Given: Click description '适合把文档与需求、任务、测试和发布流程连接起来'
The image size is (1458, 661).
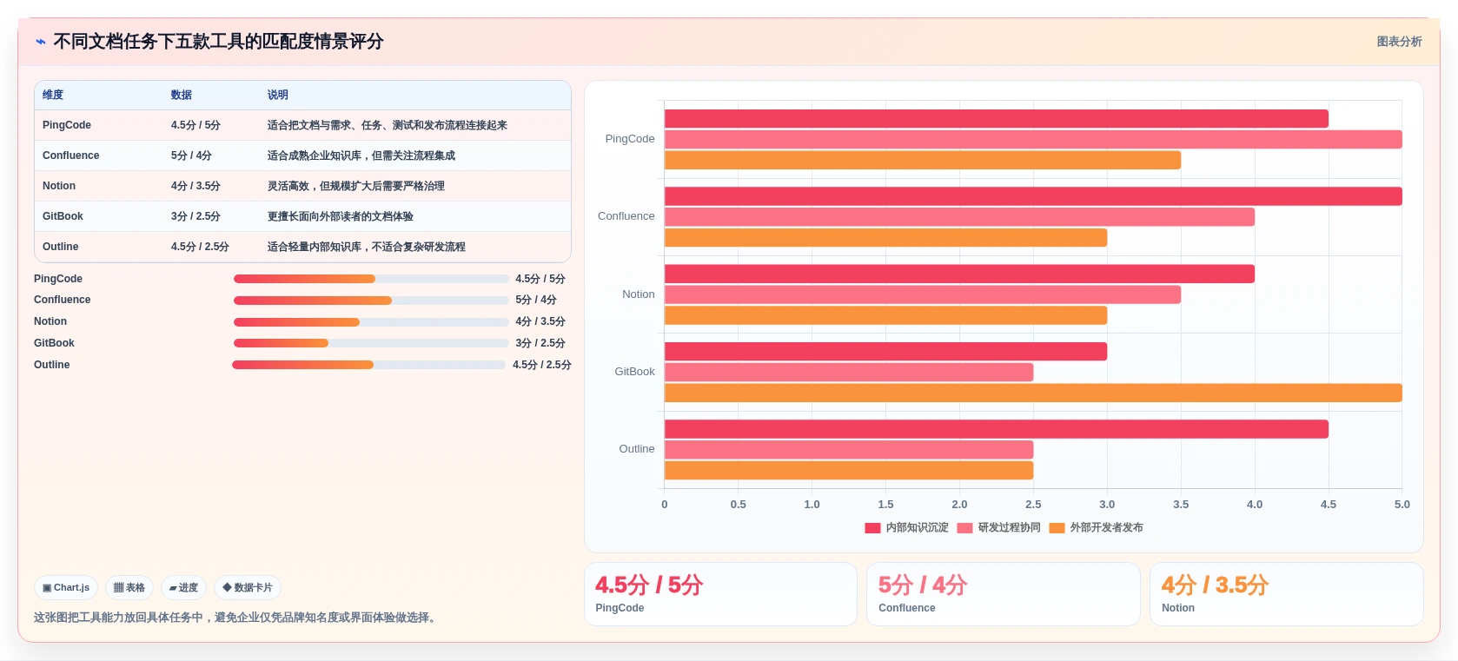Looking at the screenshot, I should 388,125.
